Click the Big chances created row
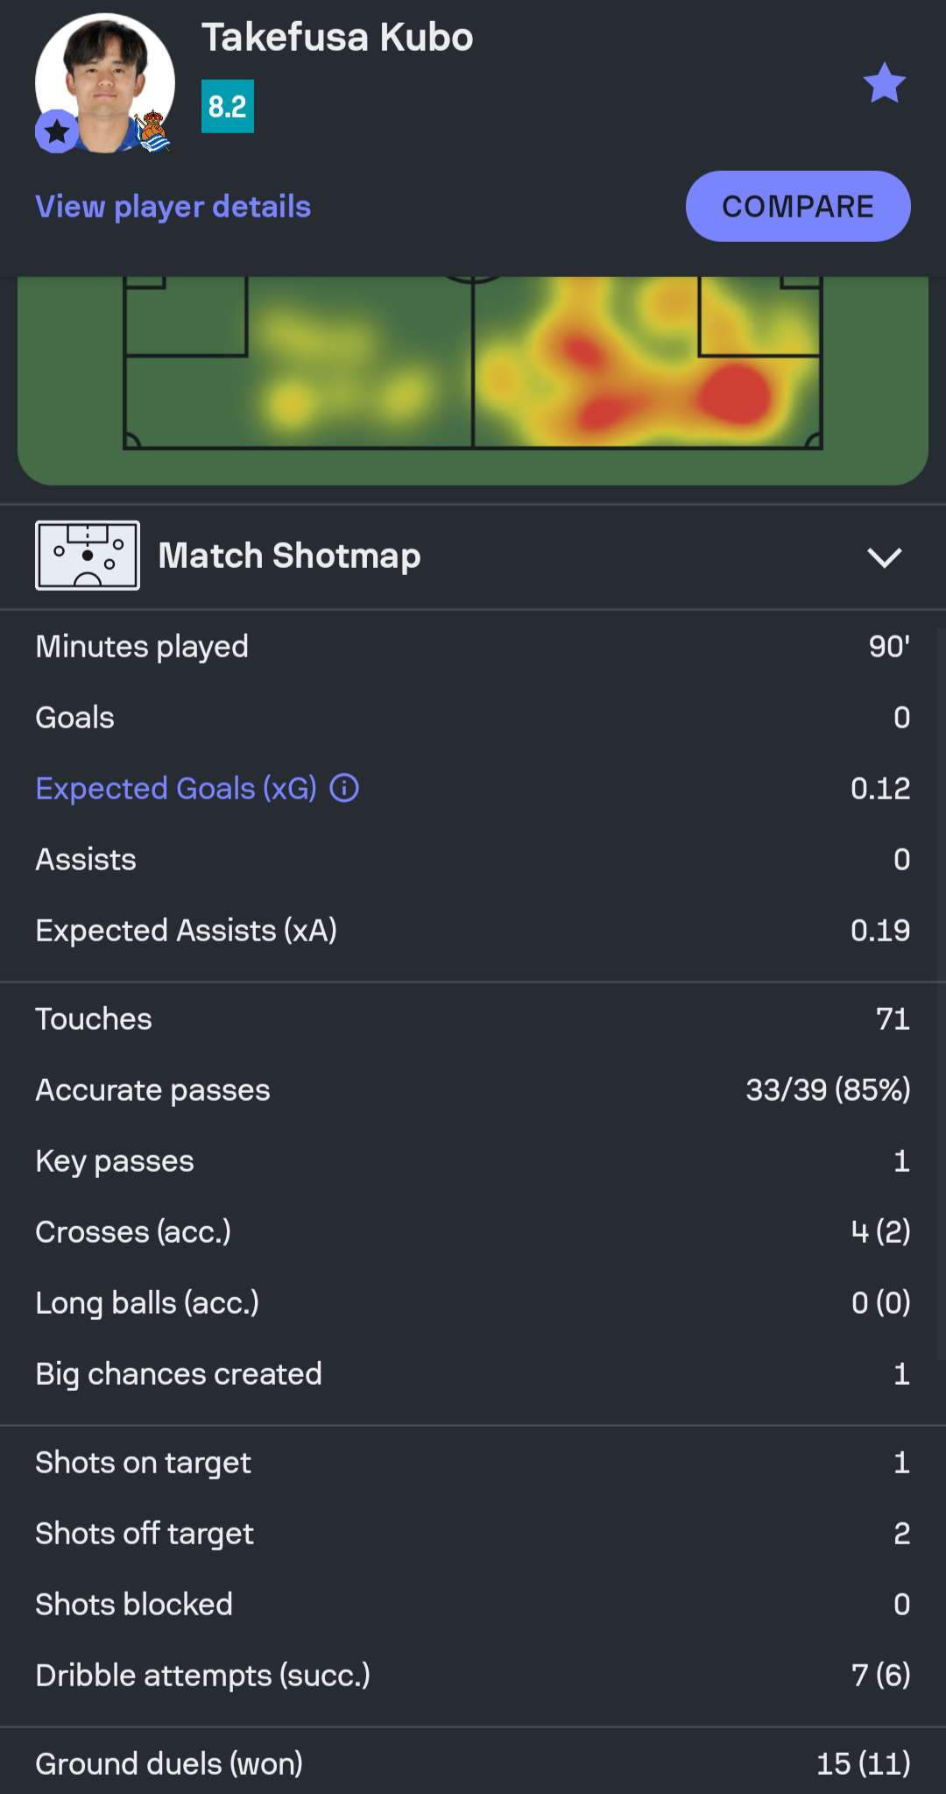 coord(473,1373)
